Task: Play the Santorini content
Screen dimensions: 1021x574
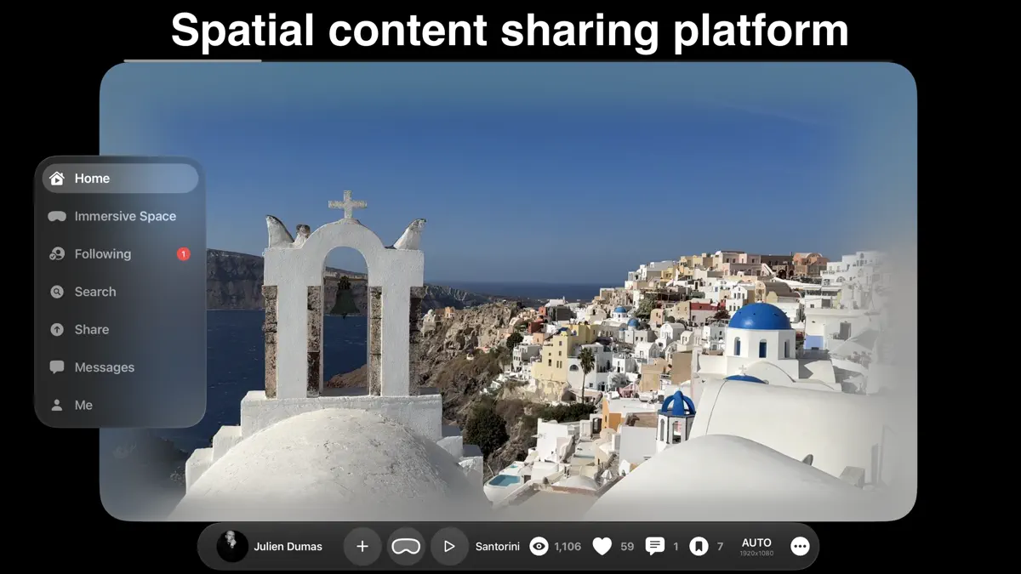Action: tap(449, 547)
